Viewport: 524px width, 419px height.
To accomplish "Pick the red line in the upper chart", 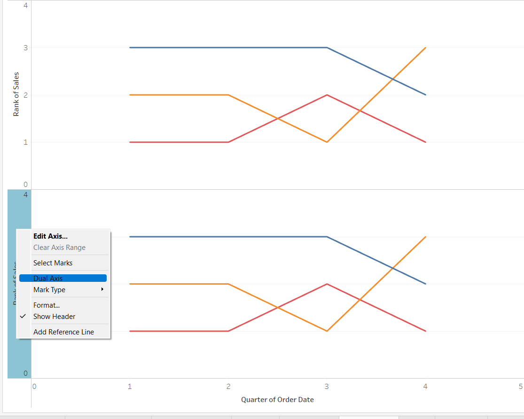I will [179, 142].
